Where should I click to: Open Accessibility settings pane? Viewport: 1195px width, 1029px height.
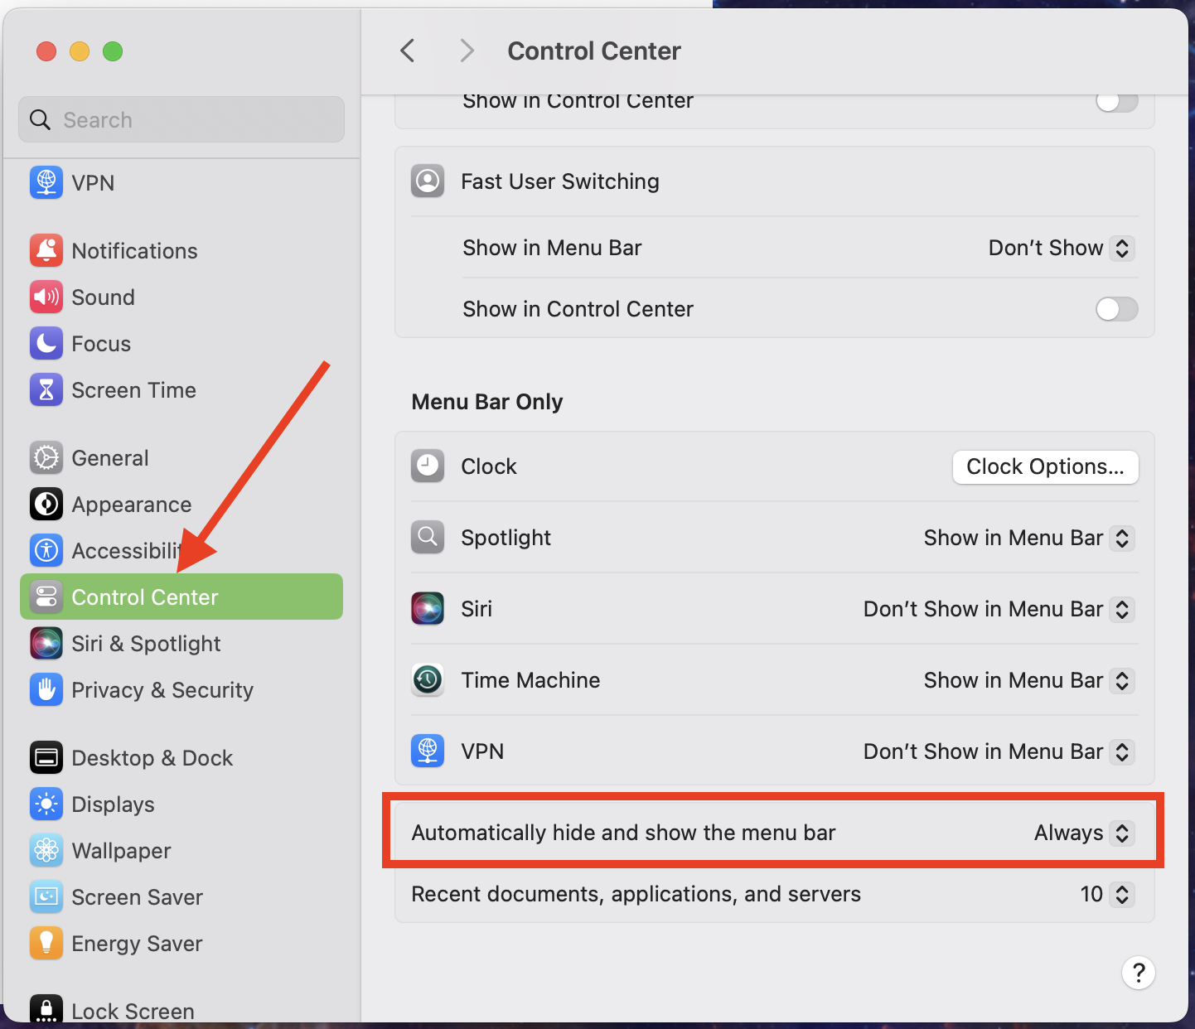click(x=181, y=550)
